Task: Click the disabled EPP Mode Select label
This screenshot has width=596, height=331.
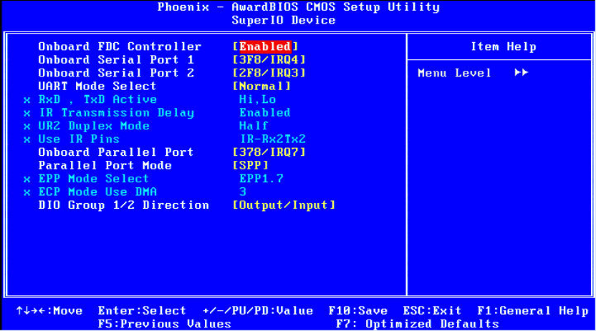Action: [x=94, y=179]
